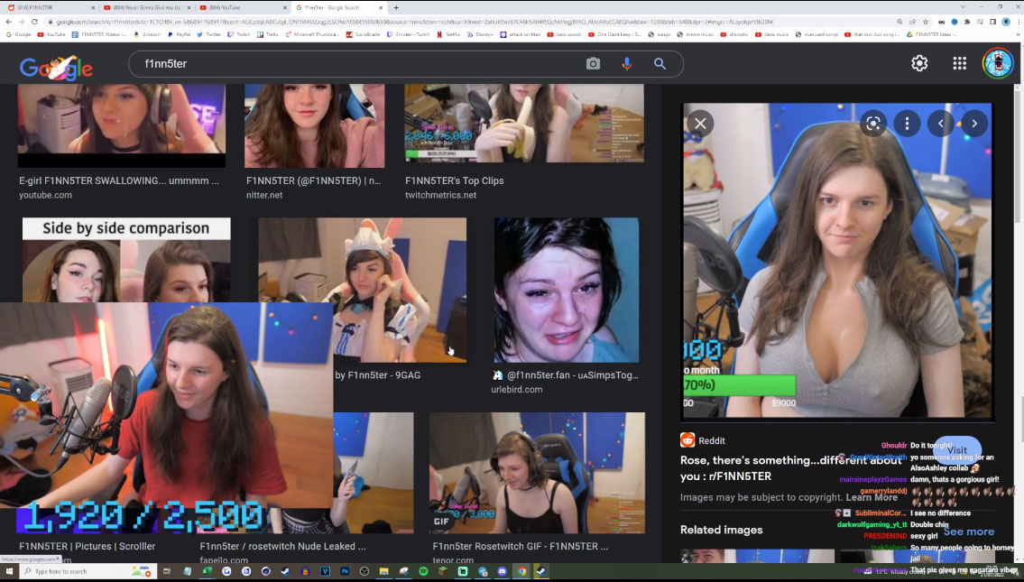
Task: Click Learn More about image copyright
Action: pos(872,497)
